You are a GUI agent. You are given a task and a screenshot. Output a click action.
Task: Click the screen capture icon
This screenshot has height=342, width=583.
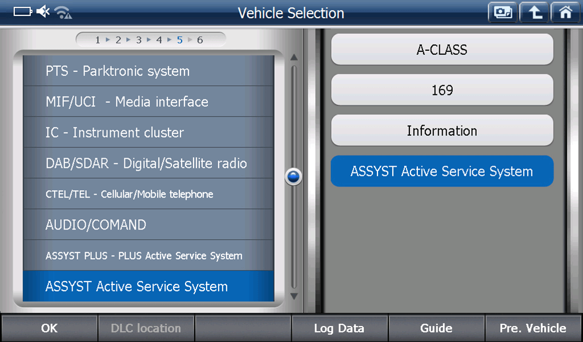pyautogui.click(x=502, y=13)
